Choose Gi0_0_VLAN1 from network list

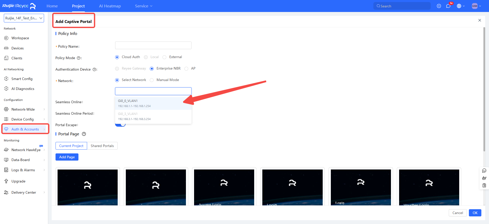[153, 103]
